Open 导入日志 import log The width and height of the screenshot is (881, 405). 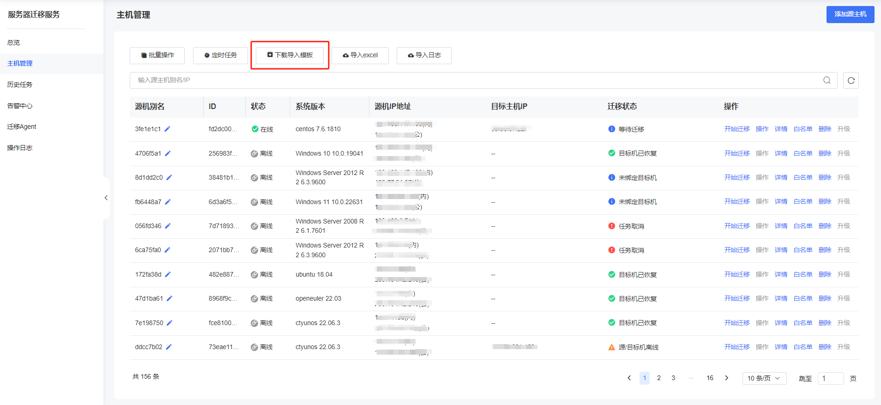[424, 55]
